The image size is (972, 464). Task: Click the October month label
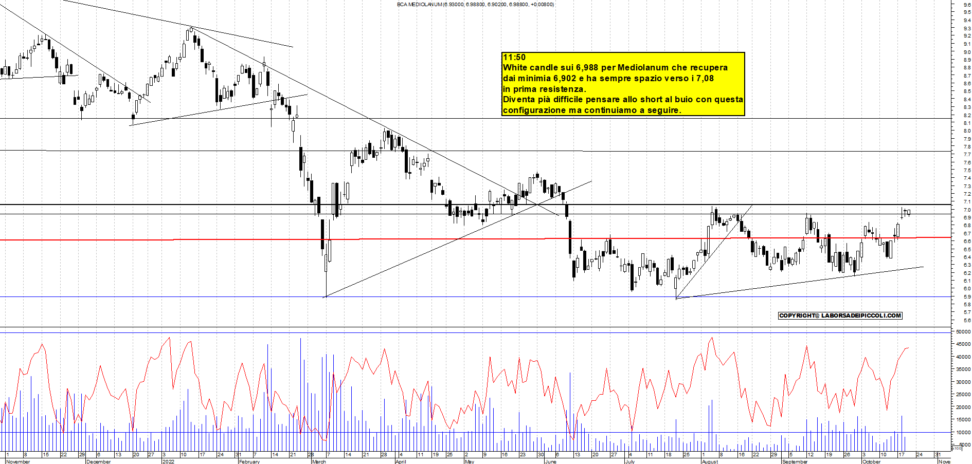(871, 461)
